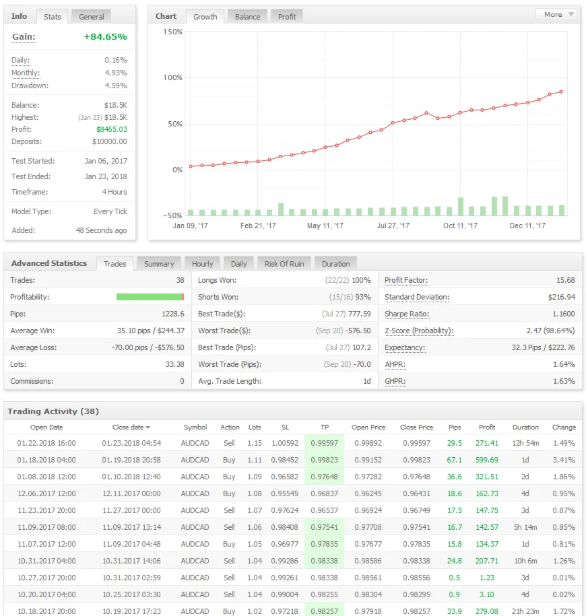Click the Gain label link

point(24,37)
